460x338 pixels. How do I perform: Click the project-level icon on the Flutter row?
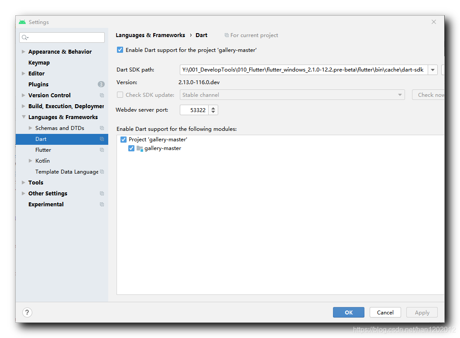(102, 150)
